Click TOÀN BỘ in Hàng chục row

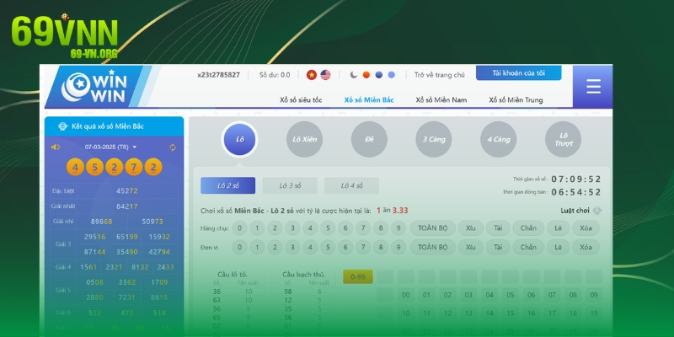click(432, 227)
